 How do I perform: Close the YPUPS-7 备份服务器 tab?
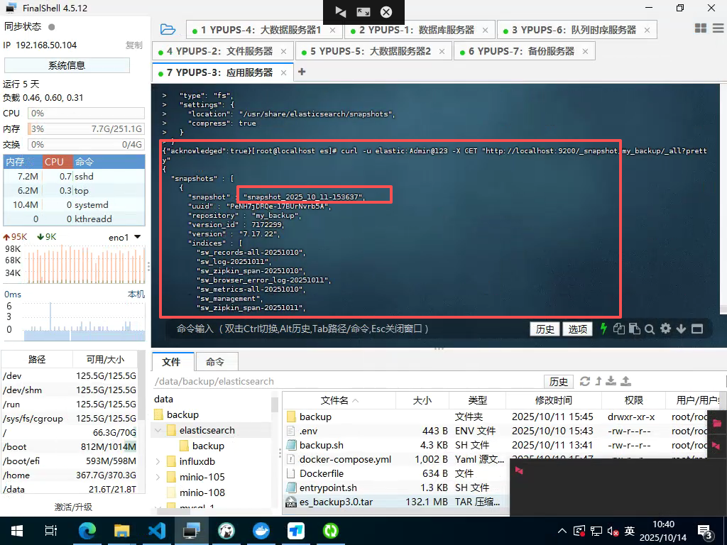pos(585,52)
